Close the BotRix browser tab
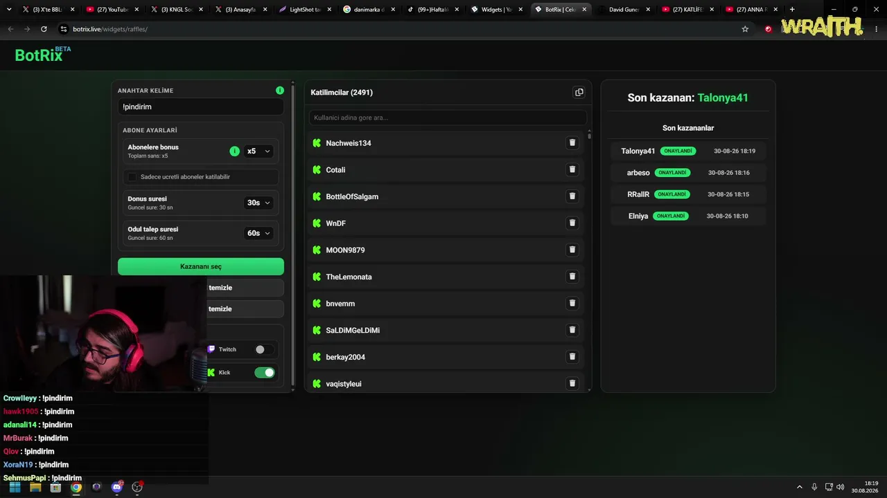 click(x=585, y=10)
